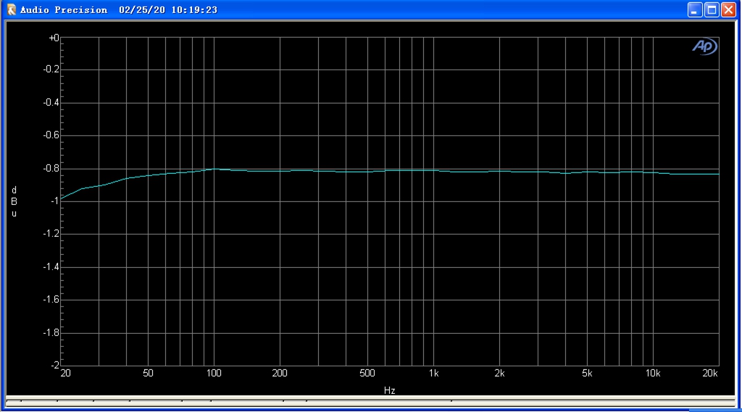742x412 pixels.
Task: Click the -0.8 vertical axis label
Action: coord(51,169)
